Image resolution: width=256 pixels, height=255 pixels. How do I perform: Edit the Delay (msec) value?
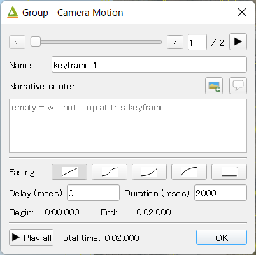pyautogui.click(x=93, y=193)
